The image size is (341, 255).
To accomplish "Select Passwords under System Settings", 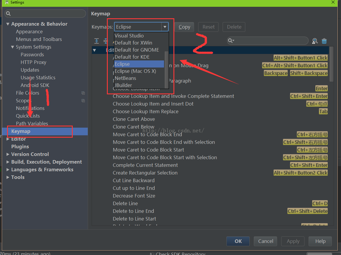I will tap(32, 55).
